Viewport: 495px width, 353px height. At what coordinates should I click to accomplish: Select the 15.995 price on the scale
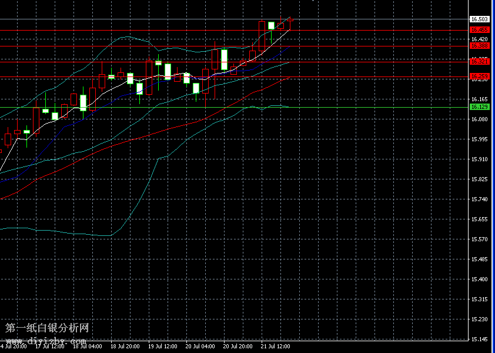(x=480, y=139)
